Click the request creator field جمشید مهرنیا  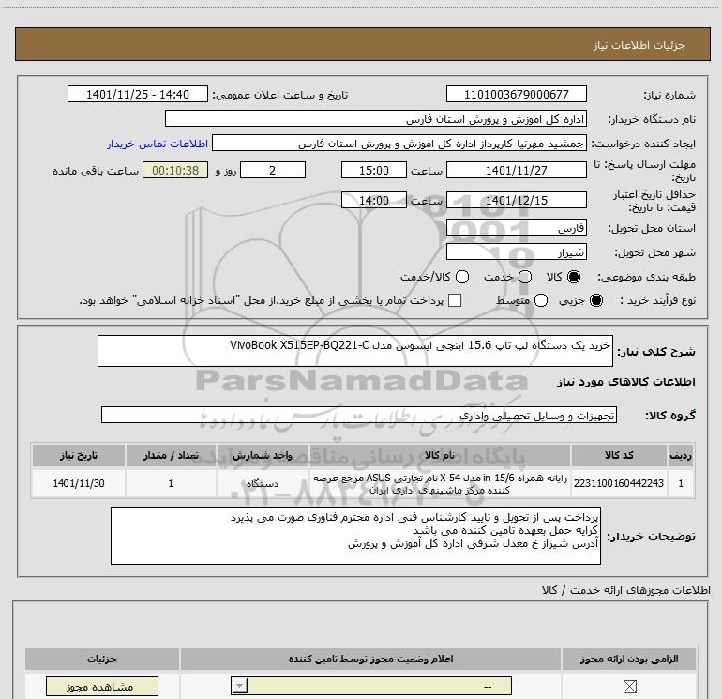click(399, 143)
